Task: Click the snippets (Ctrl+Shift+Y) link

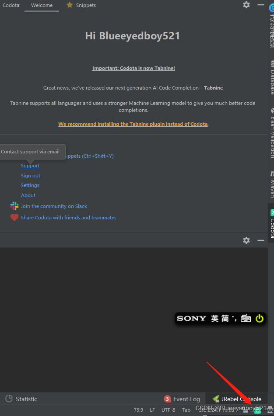Action: tap(90, 156)
